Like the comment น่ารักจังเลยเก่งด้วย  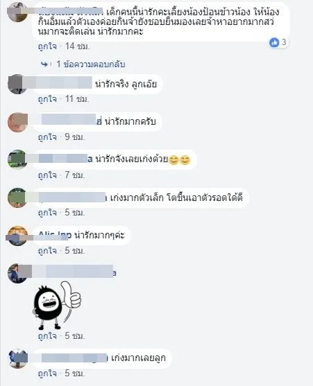point(47,175)
